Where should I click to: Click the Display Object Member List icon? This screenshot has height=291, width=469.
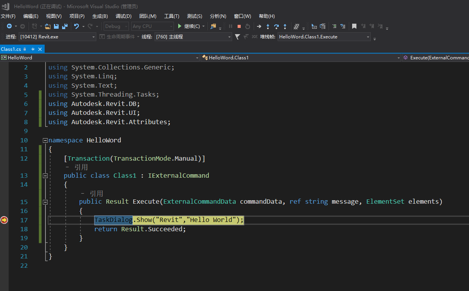314,26
